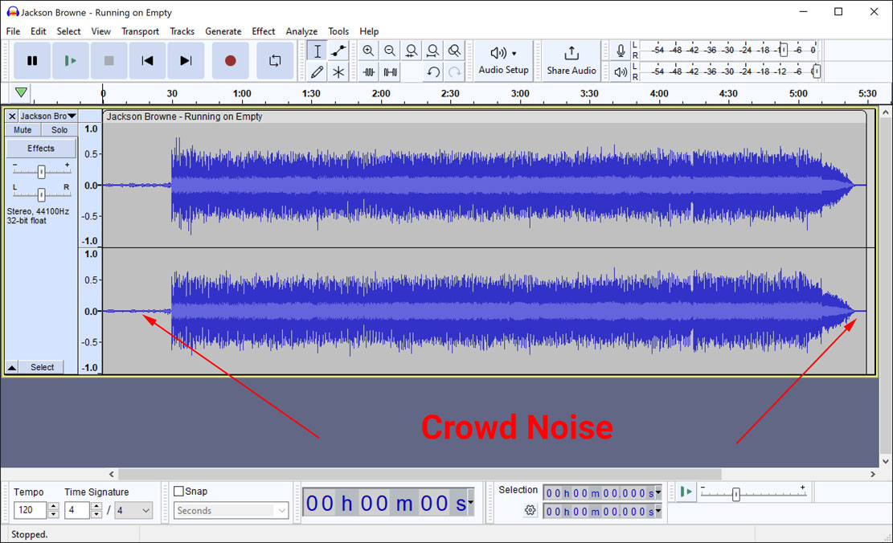Screen dimensions: 893x543
Task: Click the Zoom Toggle icon
Action: point(454,51)
